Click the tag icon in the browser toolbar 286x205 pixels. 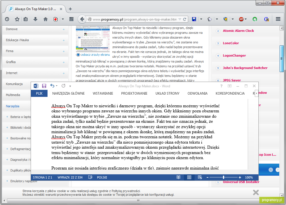(x=210, y=19)
